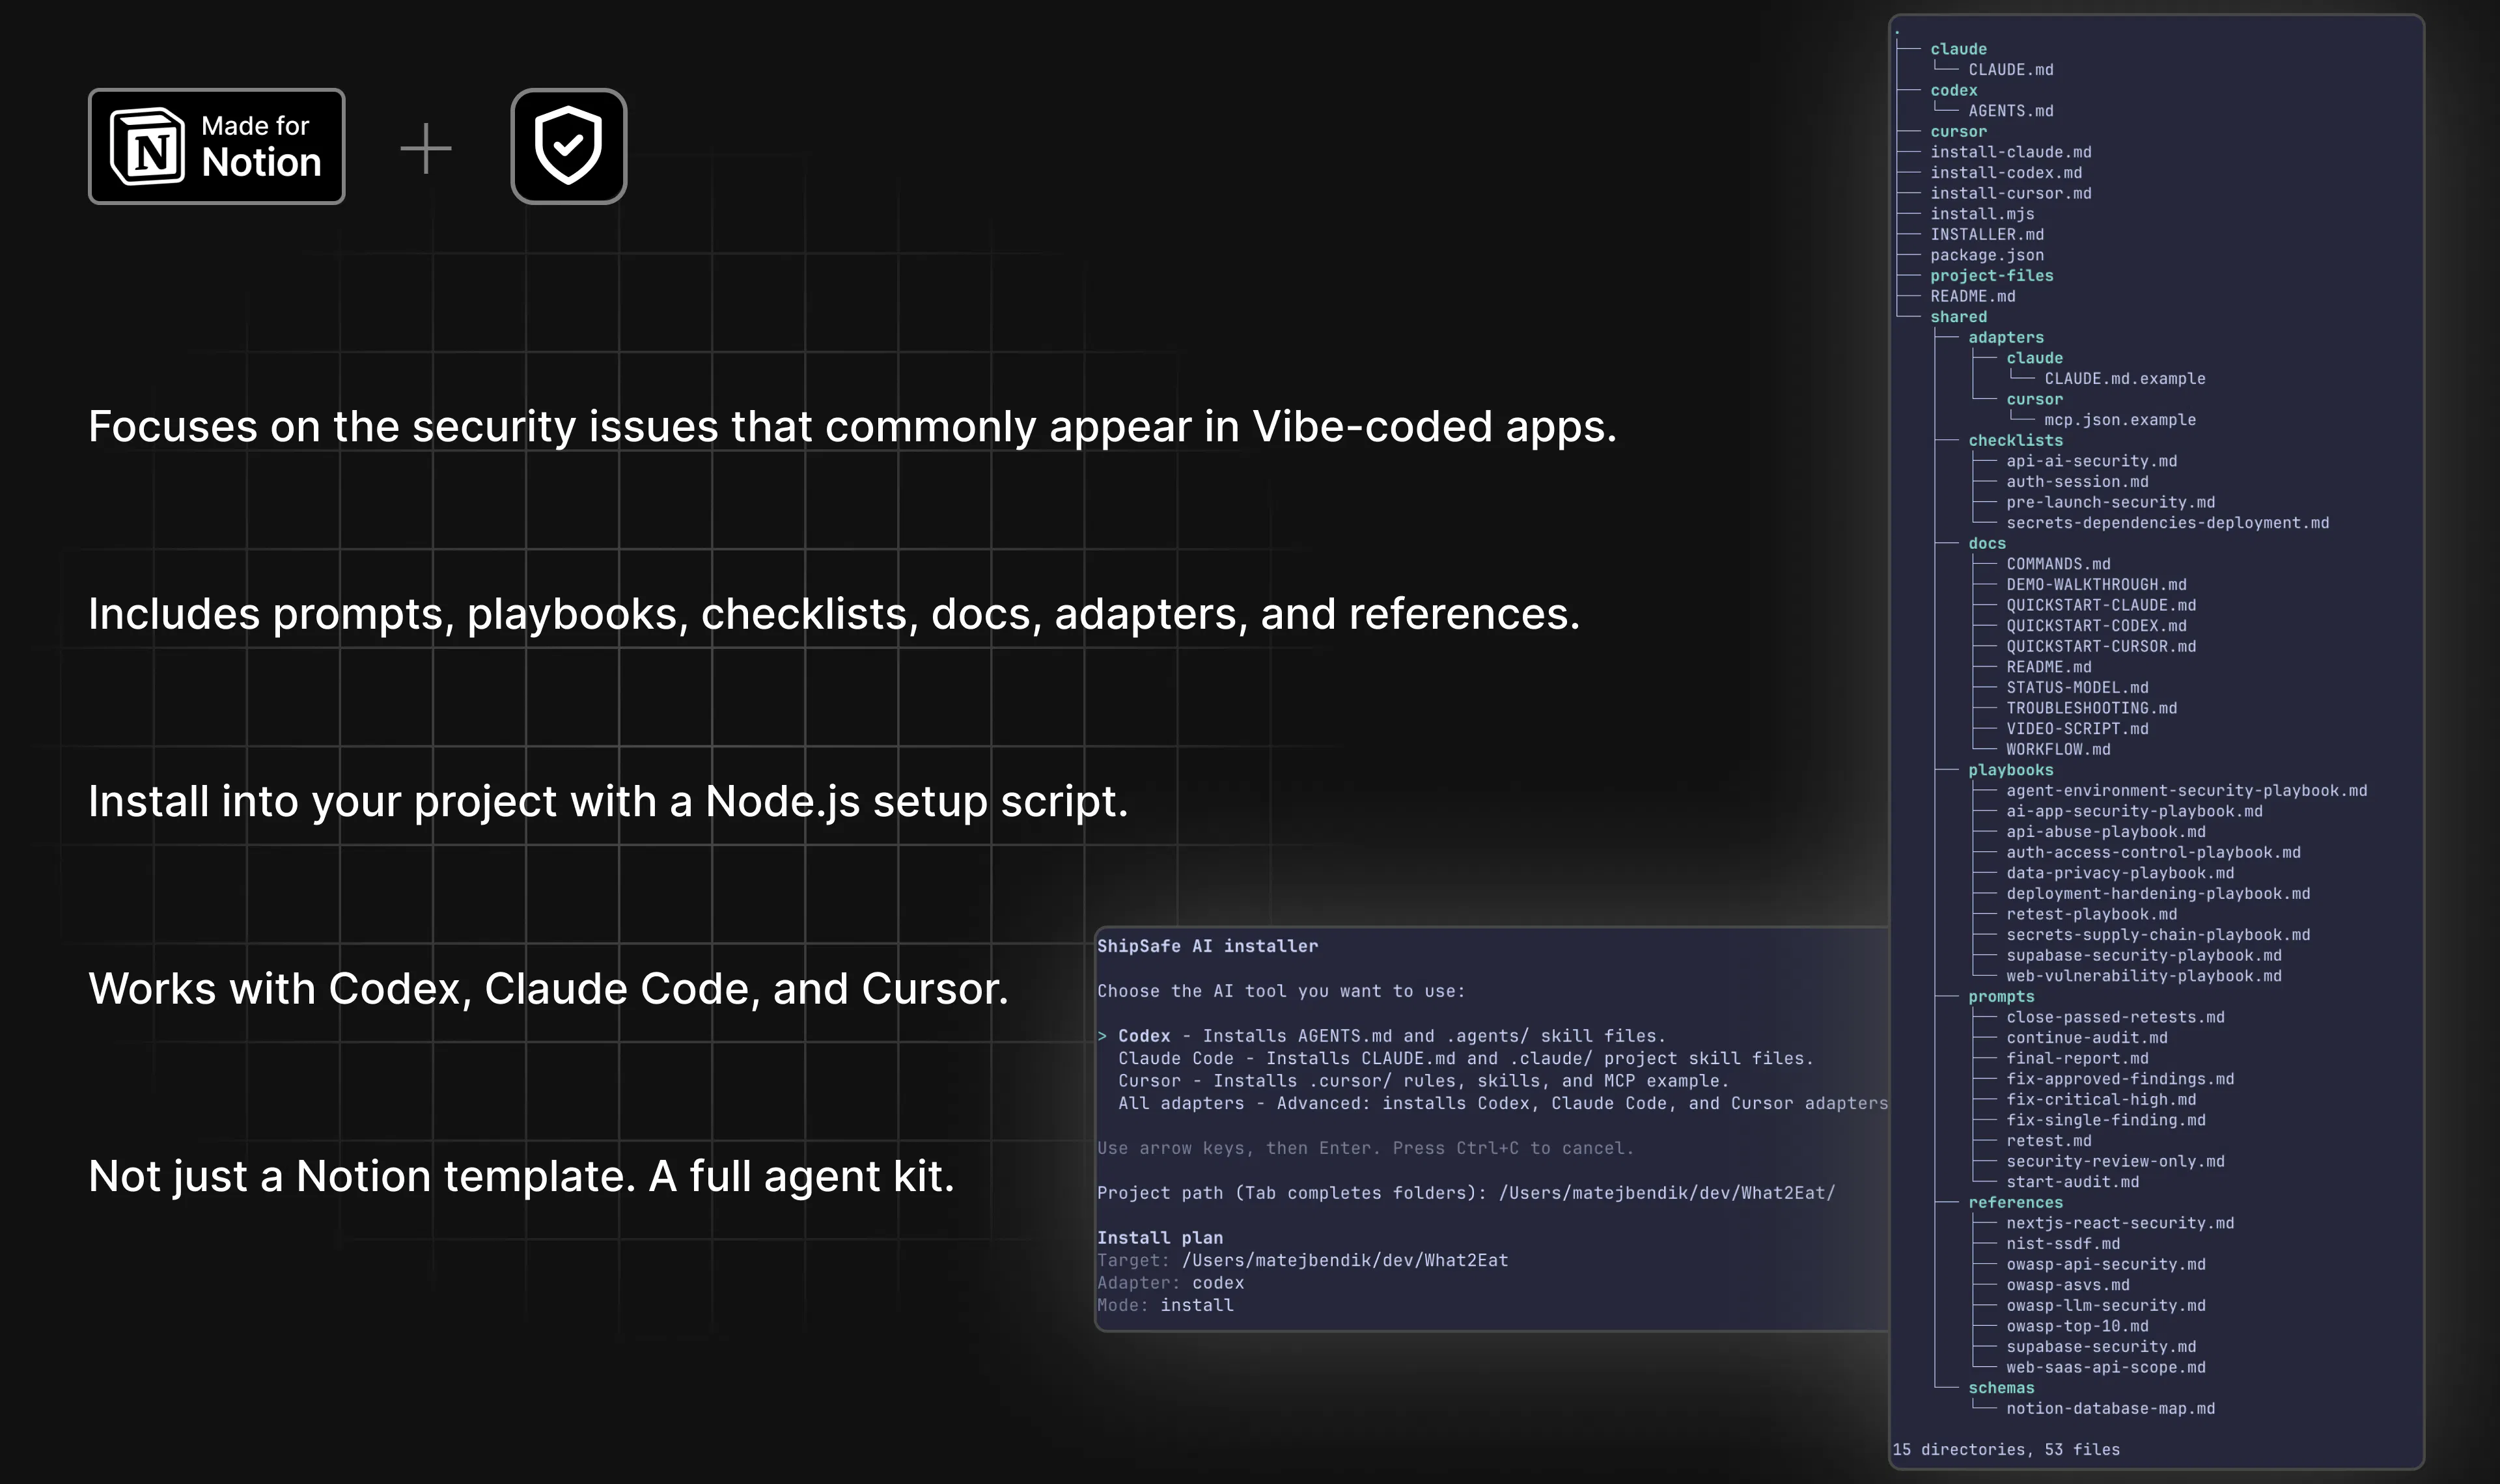Click notion-database-map.md file

click(x=2111, y=1409)
